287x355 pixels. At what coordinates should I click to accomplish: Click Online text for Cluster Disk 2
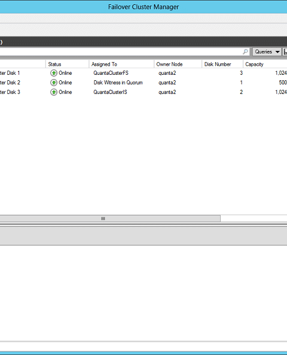65,83
